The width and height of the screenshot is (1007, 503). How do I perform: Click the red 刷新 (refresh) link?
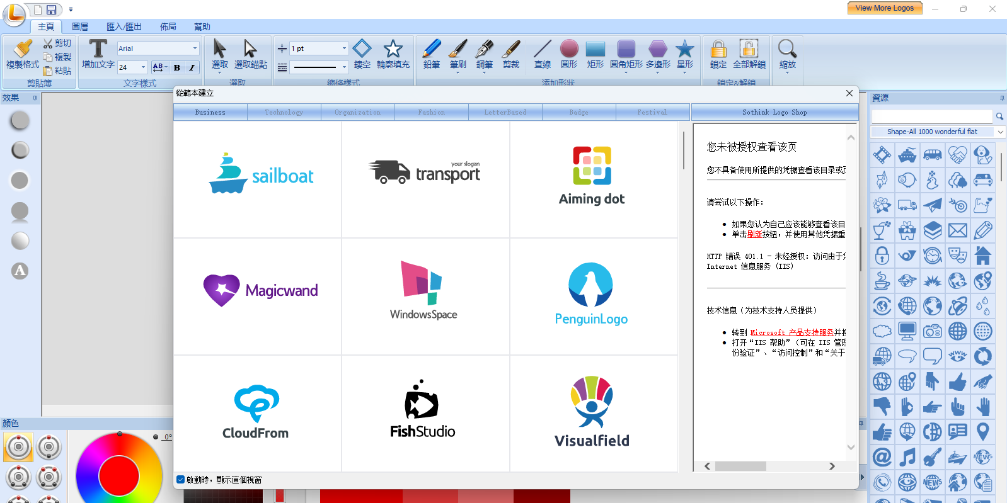(755, 234)
